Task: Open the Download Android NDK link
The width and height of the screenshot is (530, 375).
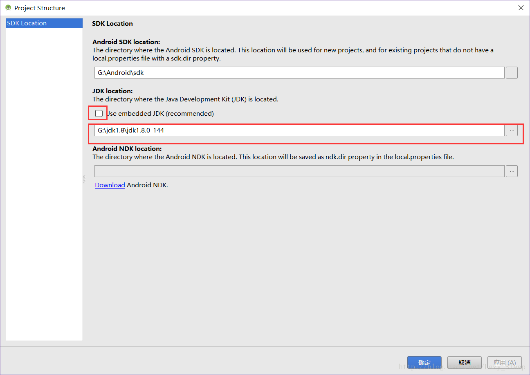Action: pos(110,185)
